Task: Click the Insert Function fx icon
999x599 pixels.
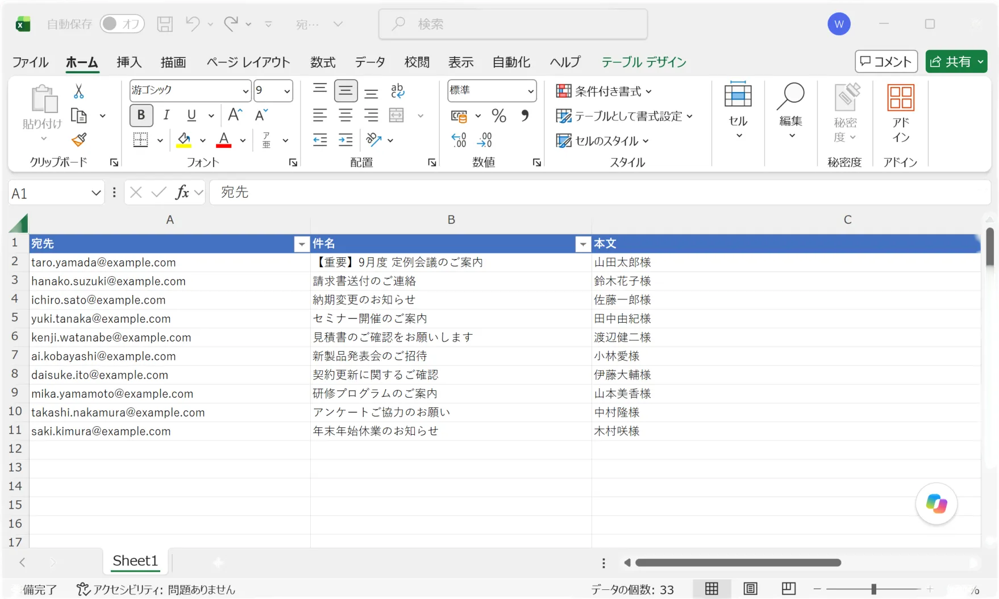Action: (x=182, y=193)
